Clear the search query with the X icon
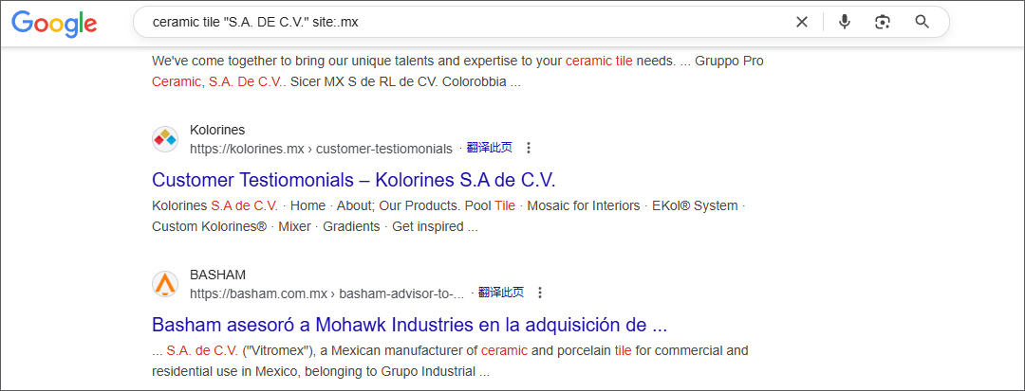 [x=801, y=22]
